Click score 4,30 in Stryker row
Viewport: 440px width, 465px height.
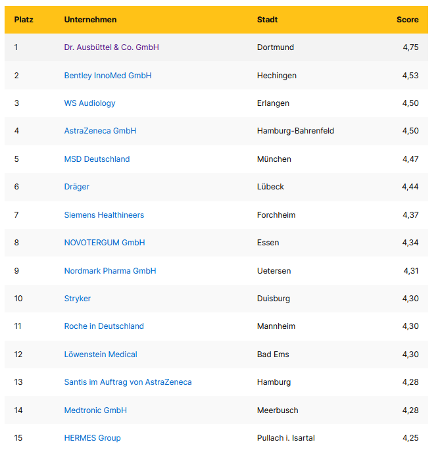(x=410, y=299)
